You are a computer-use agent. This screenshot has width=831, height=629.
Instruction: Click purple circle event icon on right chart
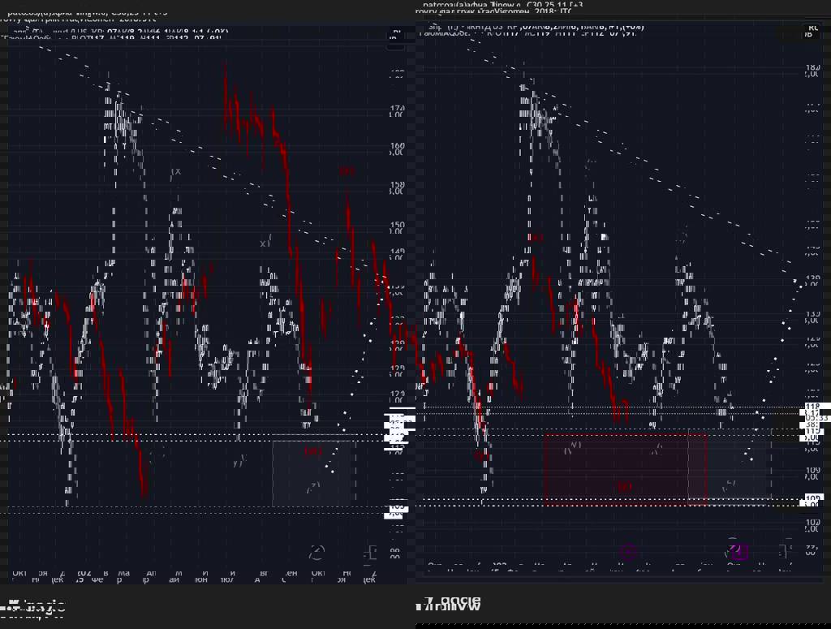626,553
